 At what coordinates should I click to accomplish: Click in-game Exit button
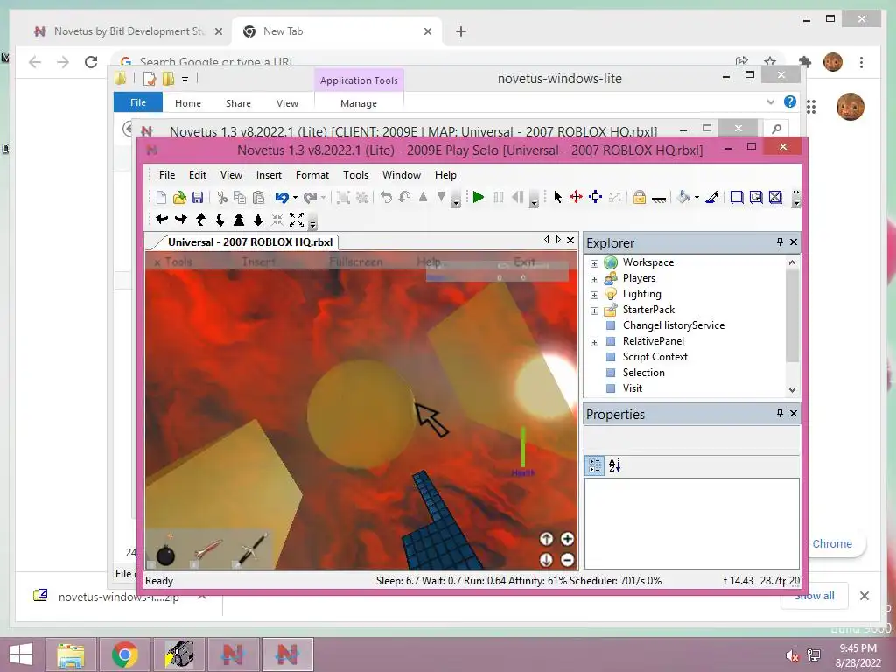pyautogui.click(x=524, y=262)
